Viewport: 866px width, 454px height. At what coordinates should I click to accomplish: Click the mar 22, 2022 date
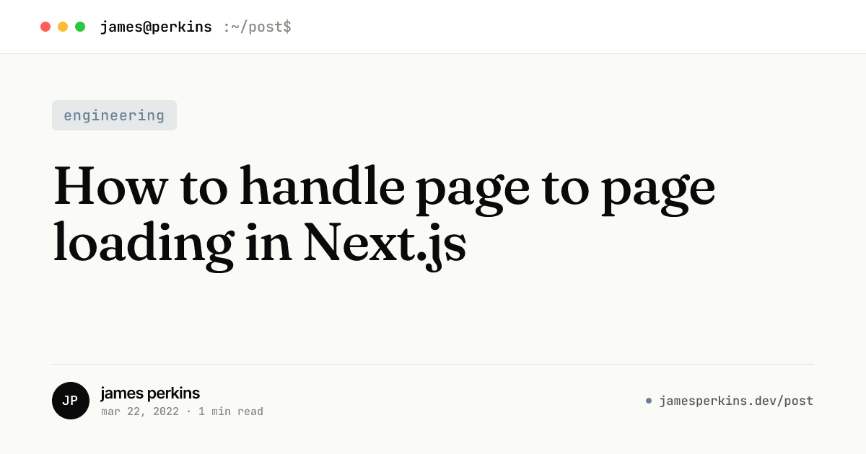pyautogui.click(x=140, y=411)
